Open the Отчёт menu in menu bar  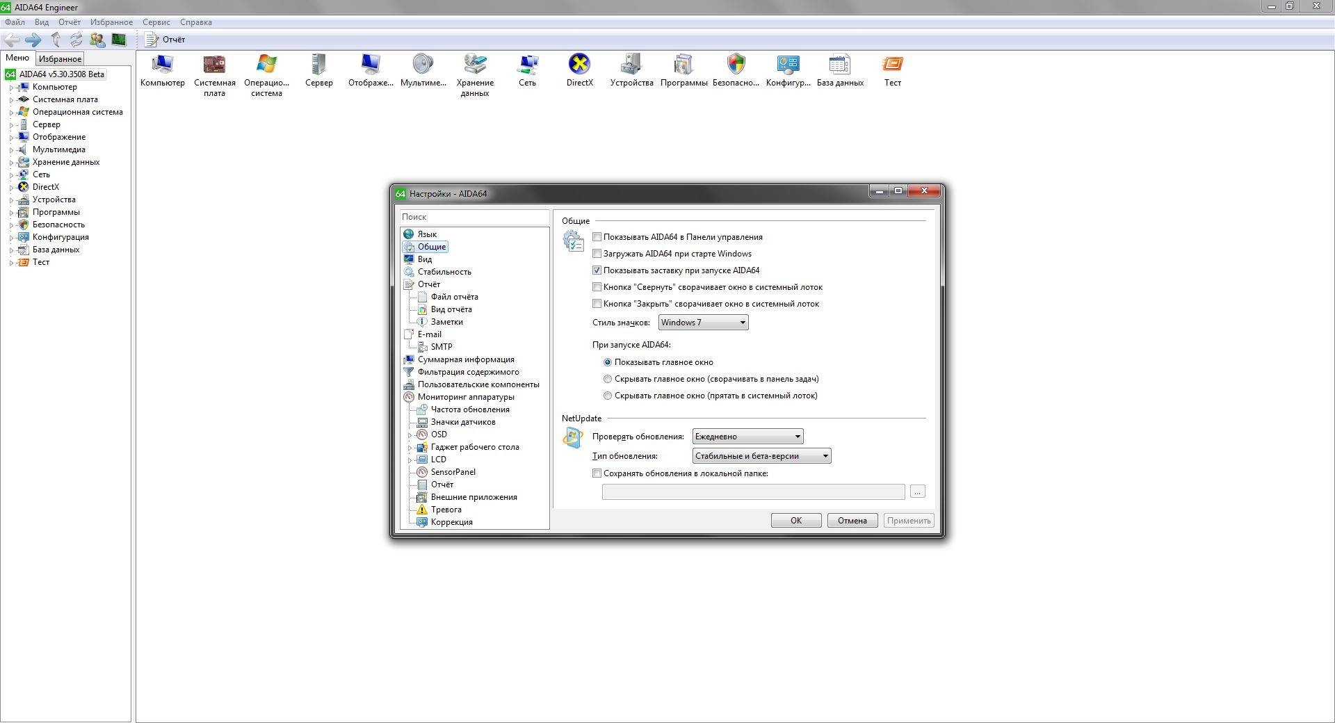[x=70, y=22]
